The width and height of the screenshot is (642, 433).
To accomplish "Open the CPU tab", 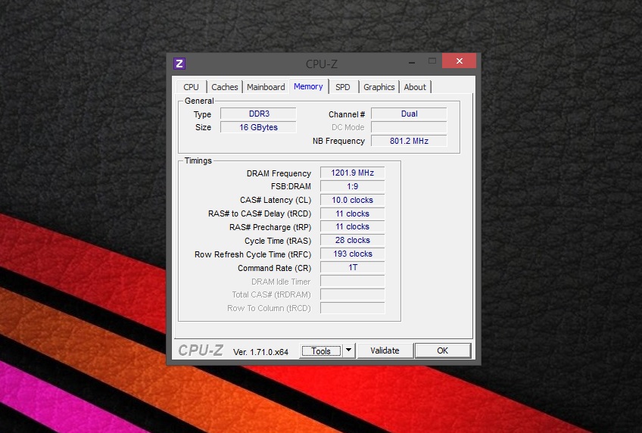I will click(191, 87).
